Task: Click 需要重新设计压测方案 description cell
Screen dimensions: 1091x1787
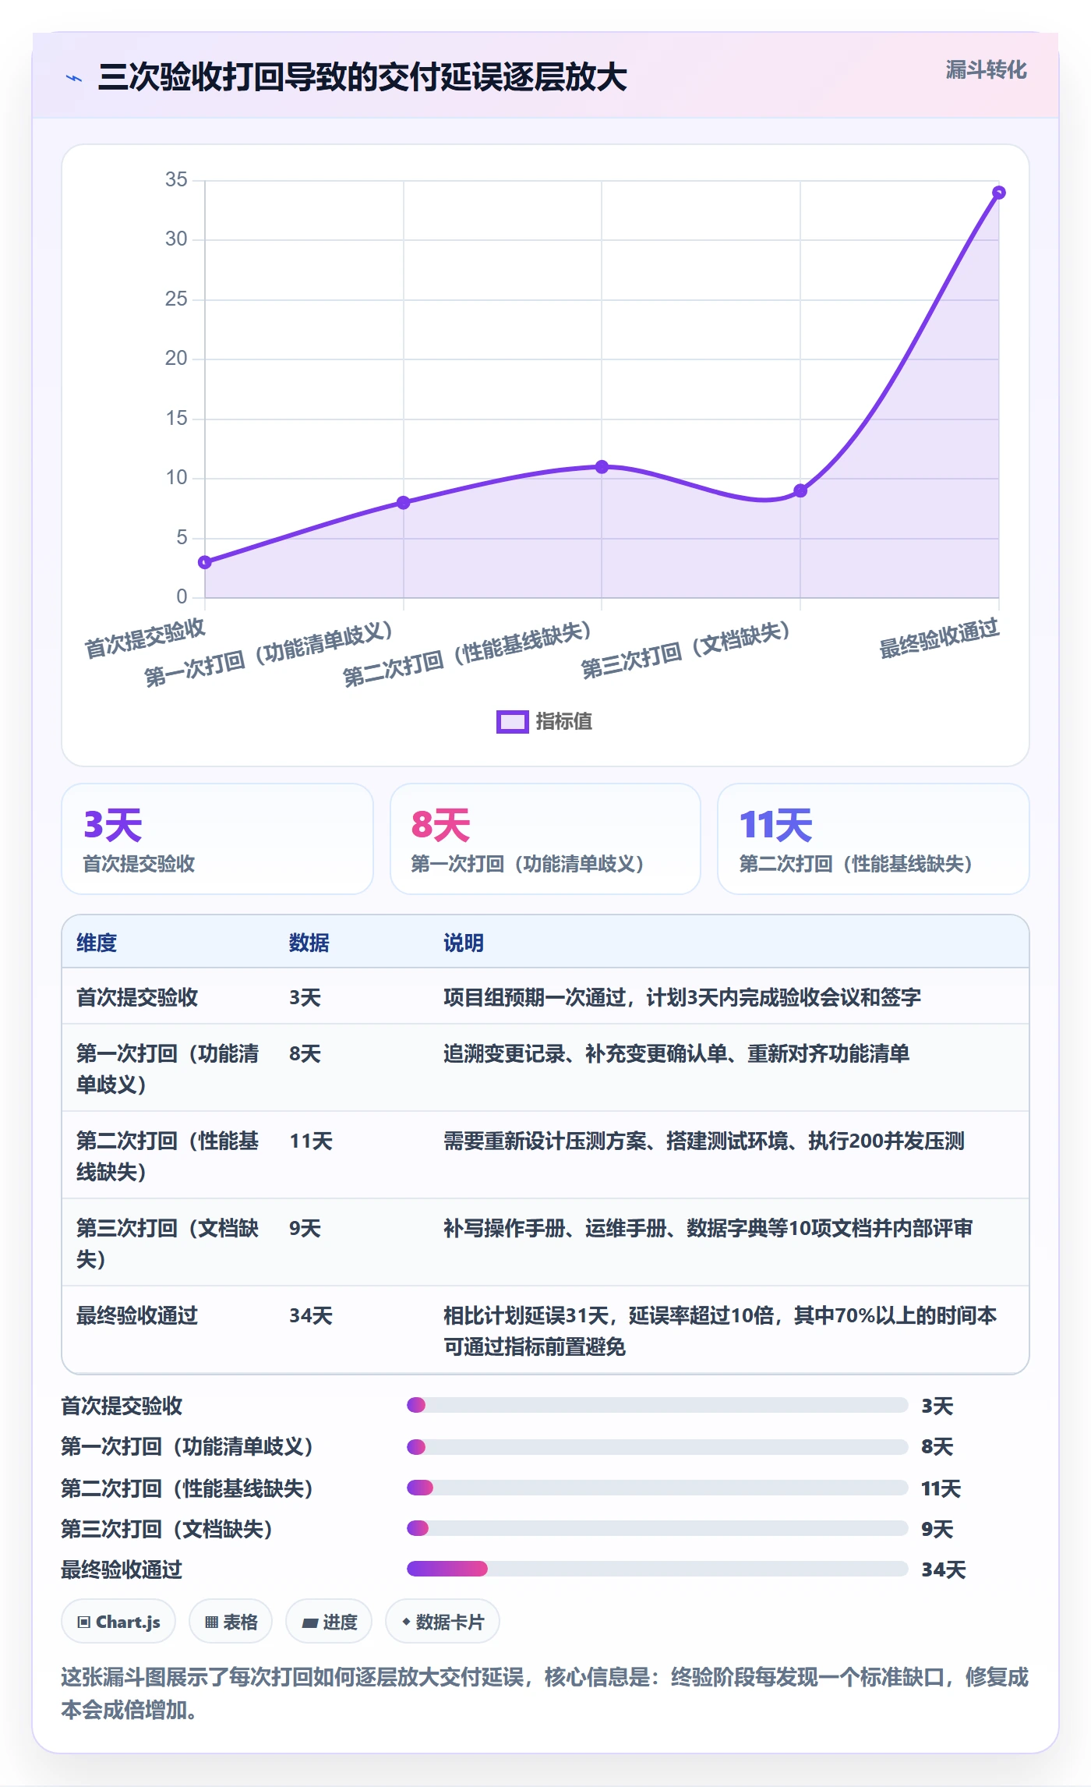Action: [x=704, y=1141]
